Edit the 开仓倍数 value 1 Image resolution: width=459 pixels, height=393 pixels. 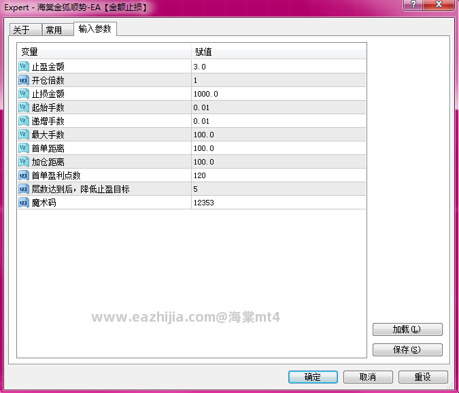pyautogui.click(x=278, y=80)
